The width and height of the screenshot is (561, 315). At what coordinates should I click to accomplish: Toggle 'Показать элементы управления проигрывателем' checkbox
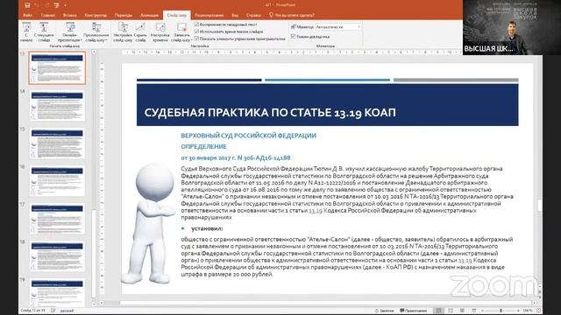pos(196,38)
